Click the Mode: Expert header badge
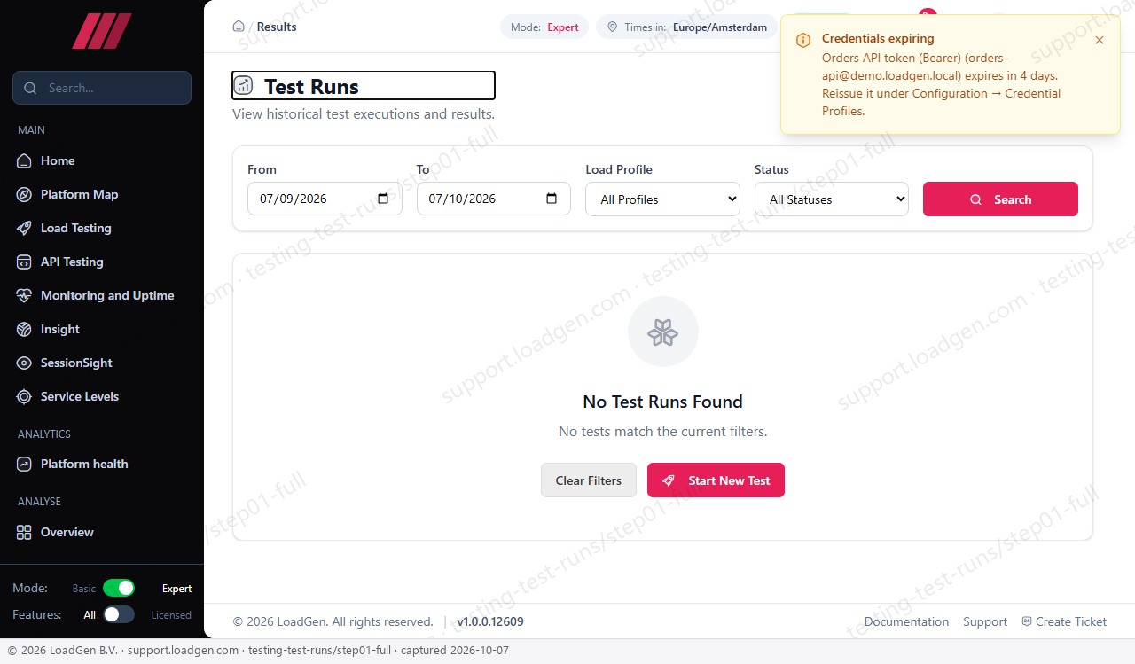 point(544,27)
